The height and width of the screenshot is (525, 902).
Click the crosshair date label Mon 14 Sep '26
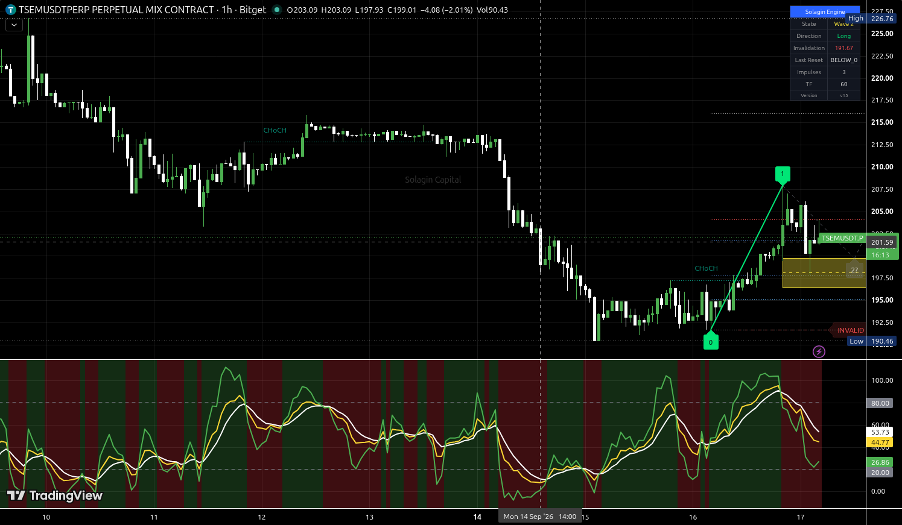pos(539,517)
